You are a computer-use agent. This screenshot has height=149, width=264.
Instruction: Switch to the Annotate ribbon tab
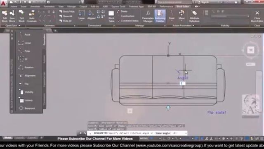coord(35,7)
